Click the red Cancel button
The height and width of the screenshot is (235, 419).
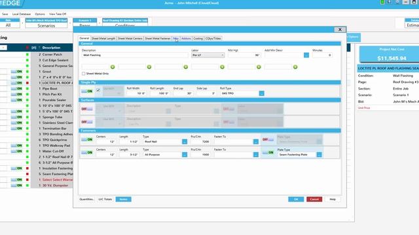[x=314, y=199]
